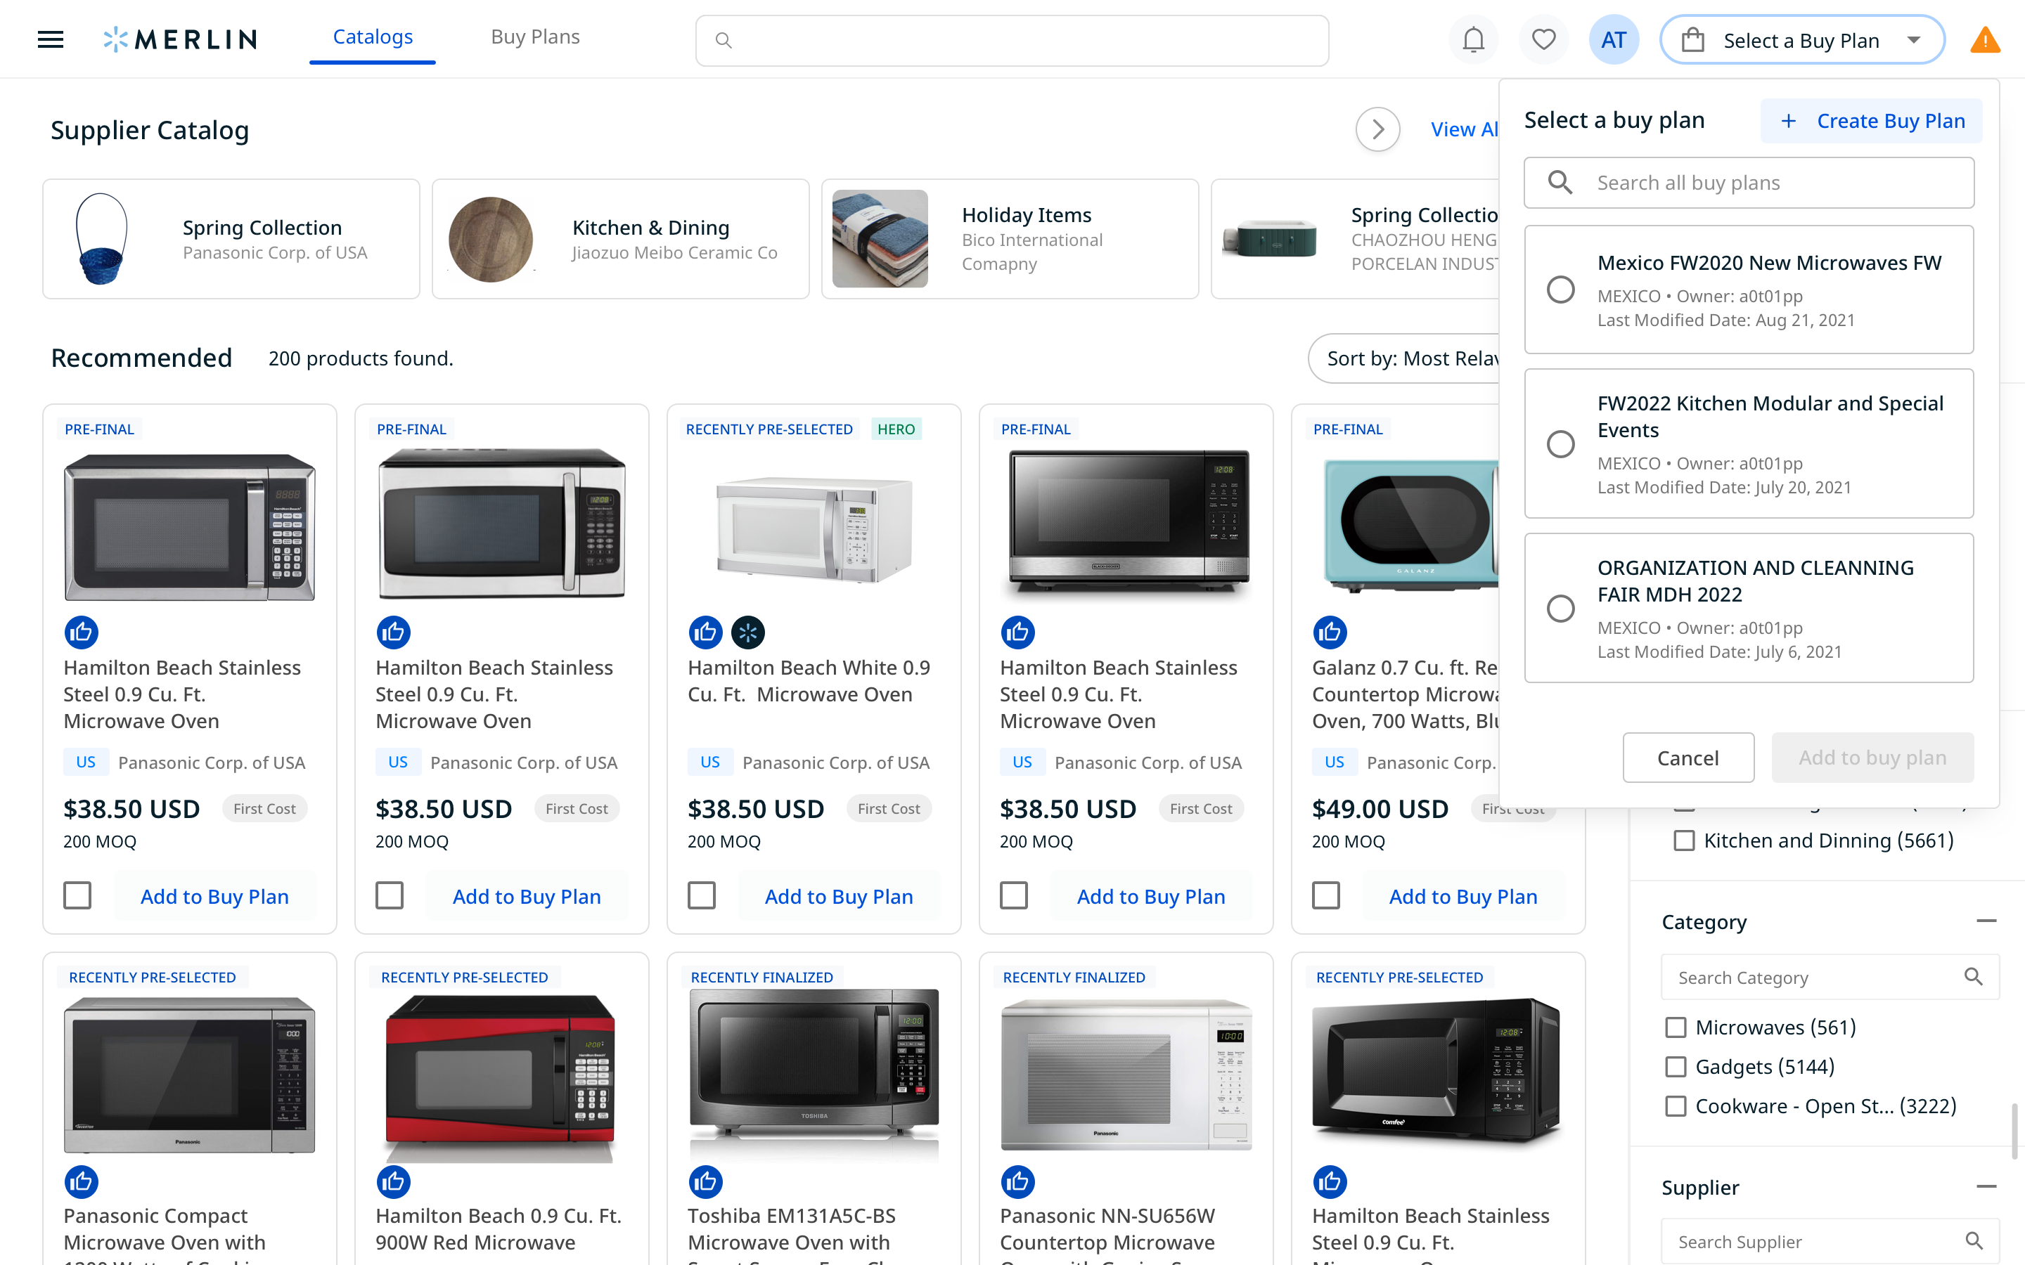Click the Merlin logo
The height and width of the screenshot is (1265, 2025).
pyautogui.click(x=179, y=39)
